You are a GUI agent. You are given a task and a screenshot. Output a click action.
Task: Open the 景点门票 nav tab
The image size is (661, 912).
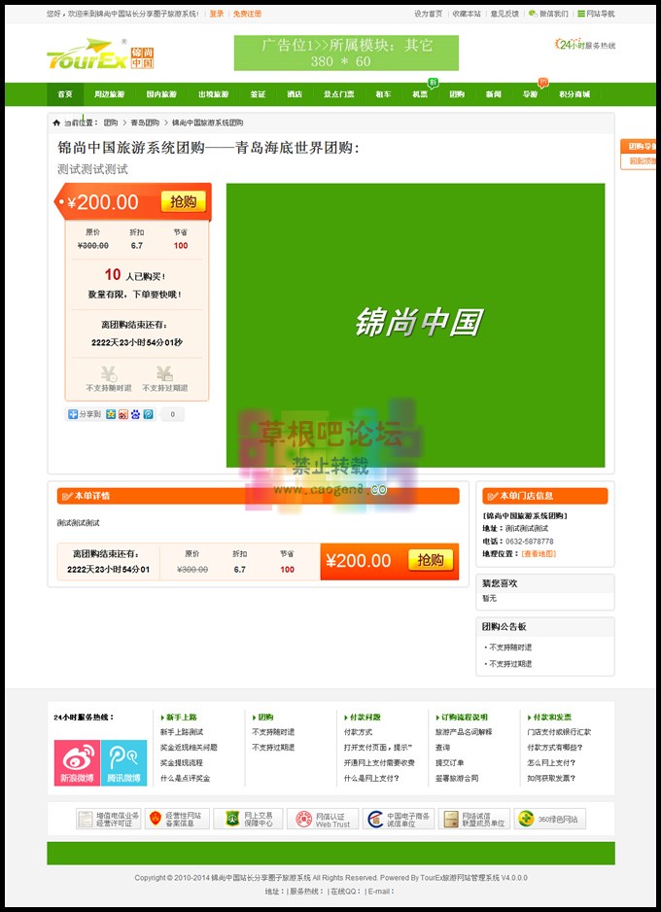click(x=339, y=94)
